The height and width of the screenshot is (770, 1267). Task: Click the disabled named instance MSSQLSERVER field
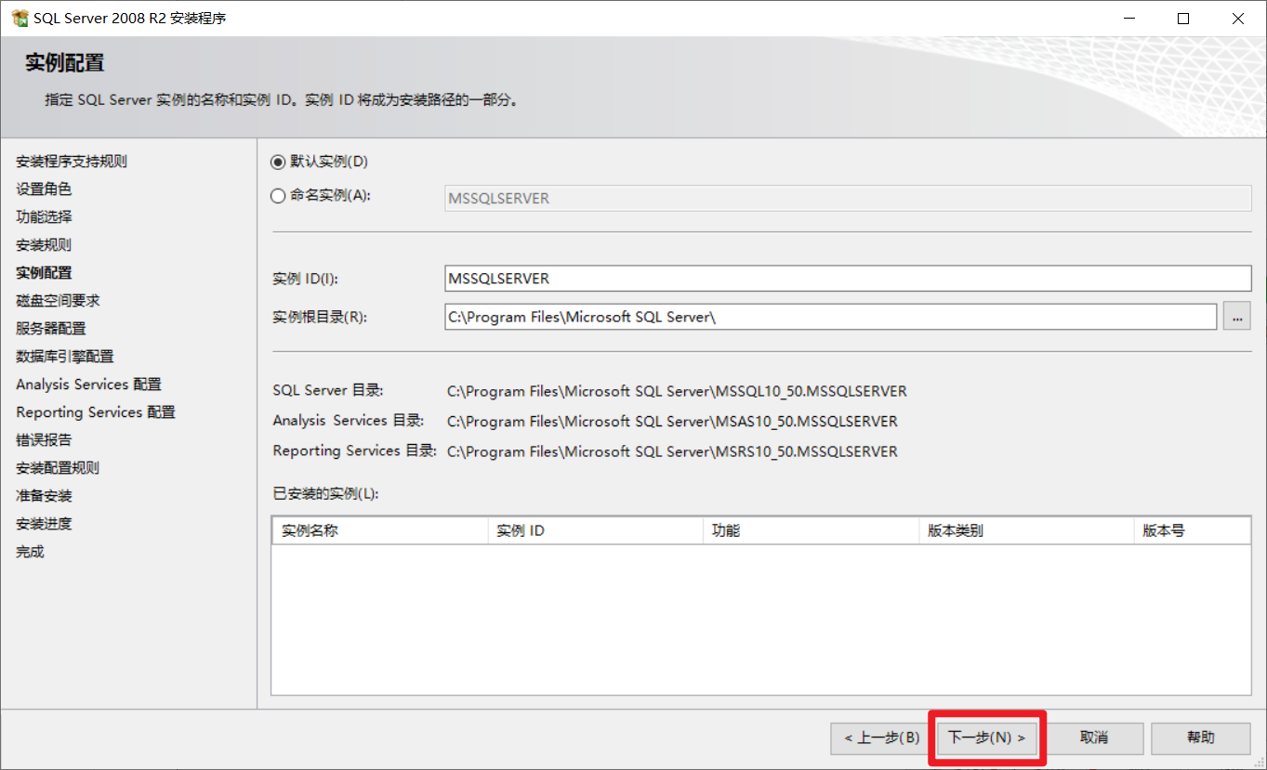848,198
